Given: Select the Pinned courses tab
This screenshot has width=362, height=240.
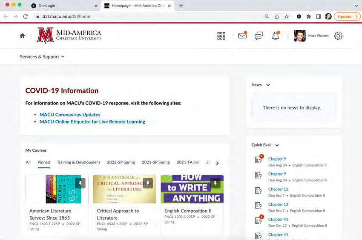Looking at the screenshot, I should coord(43,162).
